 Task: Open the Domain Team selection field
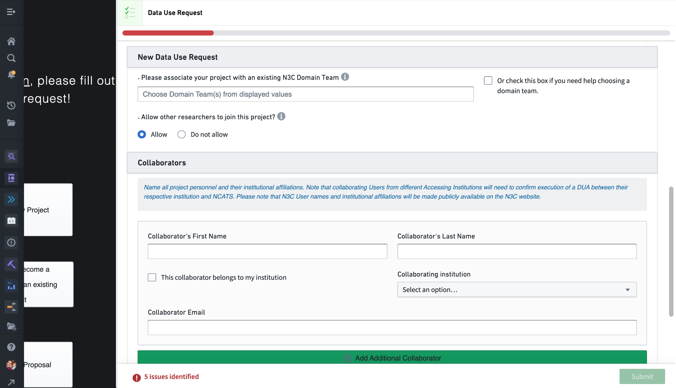(x=305, y=94)
